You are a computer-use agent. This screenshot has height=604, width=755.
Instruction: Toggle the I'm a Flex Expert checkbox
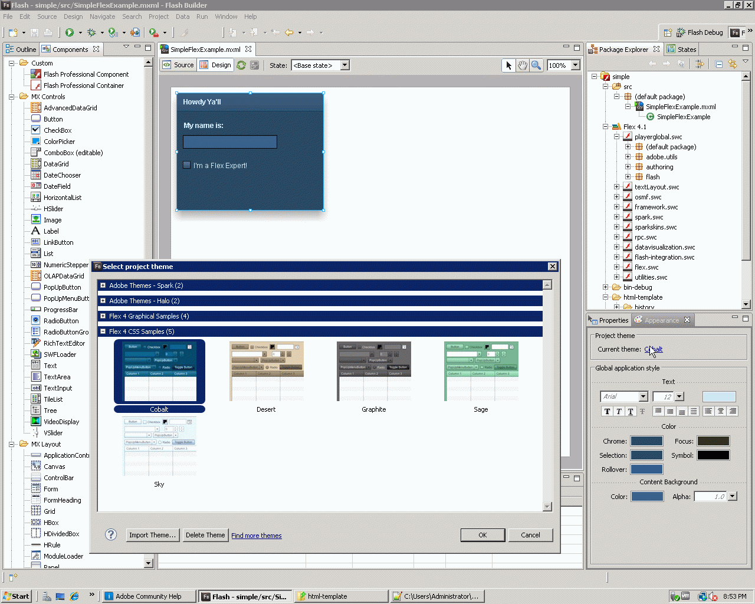pyautogui.click(x=187, y=165)
